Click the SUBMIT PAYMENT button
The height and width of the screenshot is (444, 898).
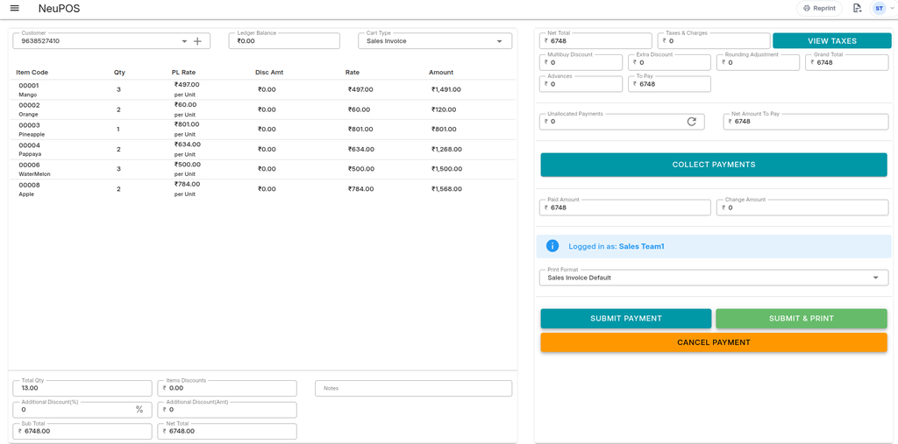626,319
